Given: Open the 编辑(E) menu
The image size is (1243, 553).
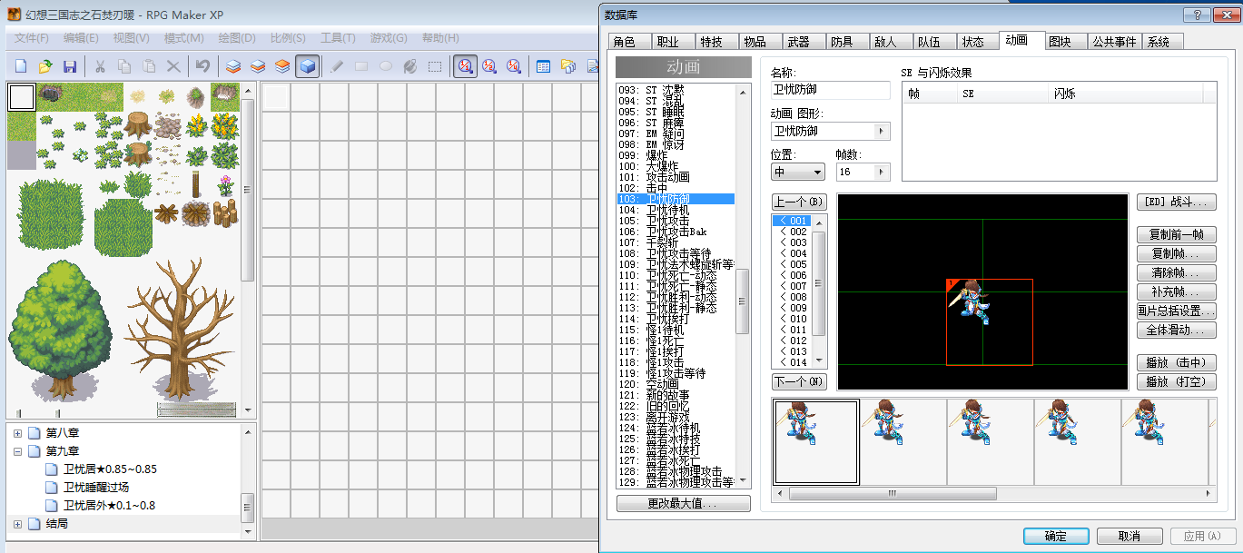Looking at the screenshot, I should (x=81, y=38).
